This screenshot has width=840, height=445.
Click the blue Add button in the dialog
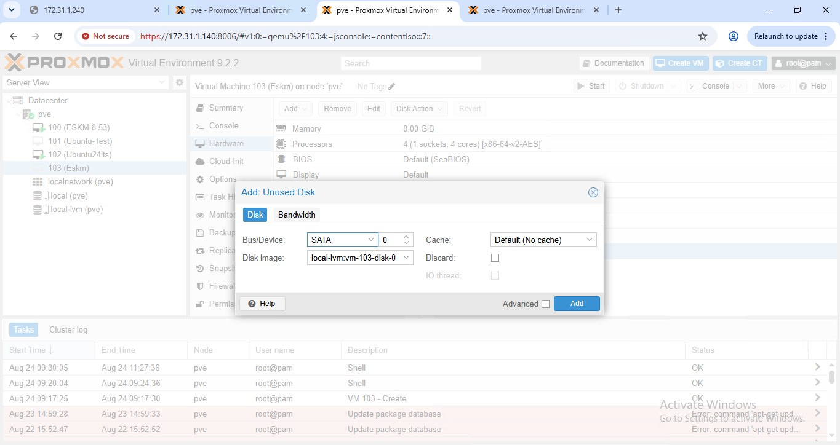point(577,304)
